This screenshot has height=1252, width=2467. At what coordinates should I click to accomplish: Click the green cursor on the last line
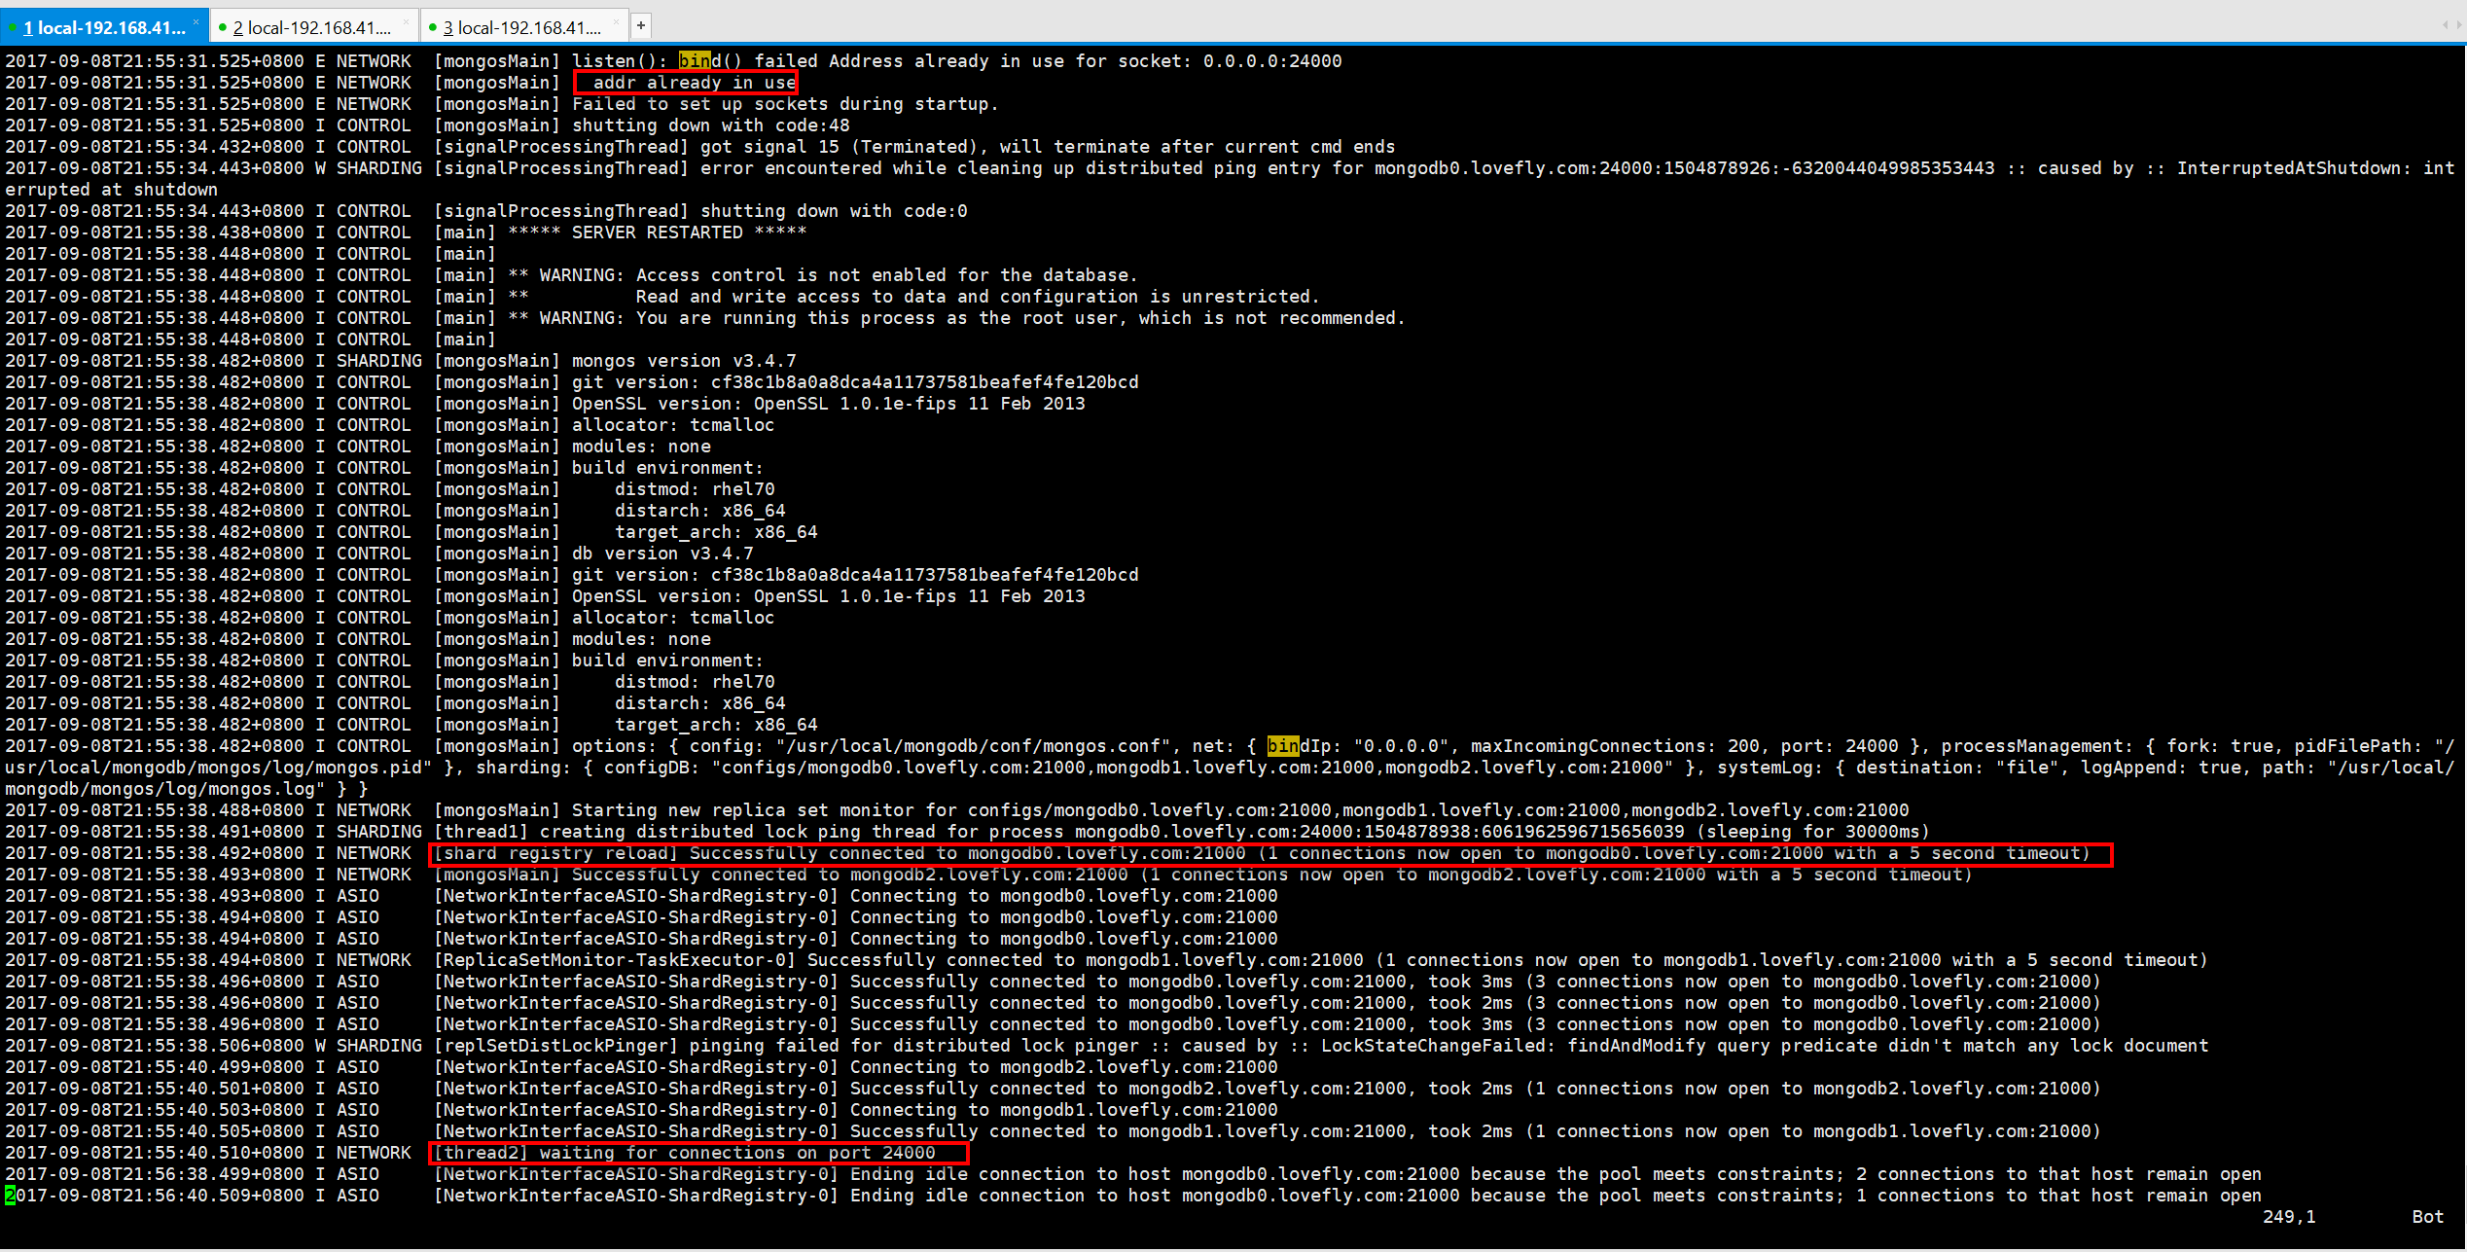point(10,1196)
